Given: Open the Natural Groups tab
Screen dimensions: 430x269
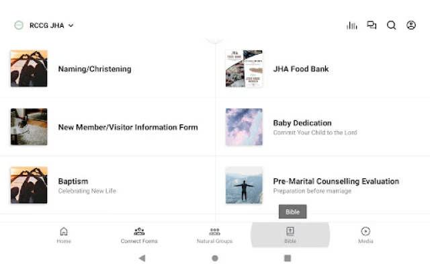Looking at the screenshot, I should tap(214, 235).
